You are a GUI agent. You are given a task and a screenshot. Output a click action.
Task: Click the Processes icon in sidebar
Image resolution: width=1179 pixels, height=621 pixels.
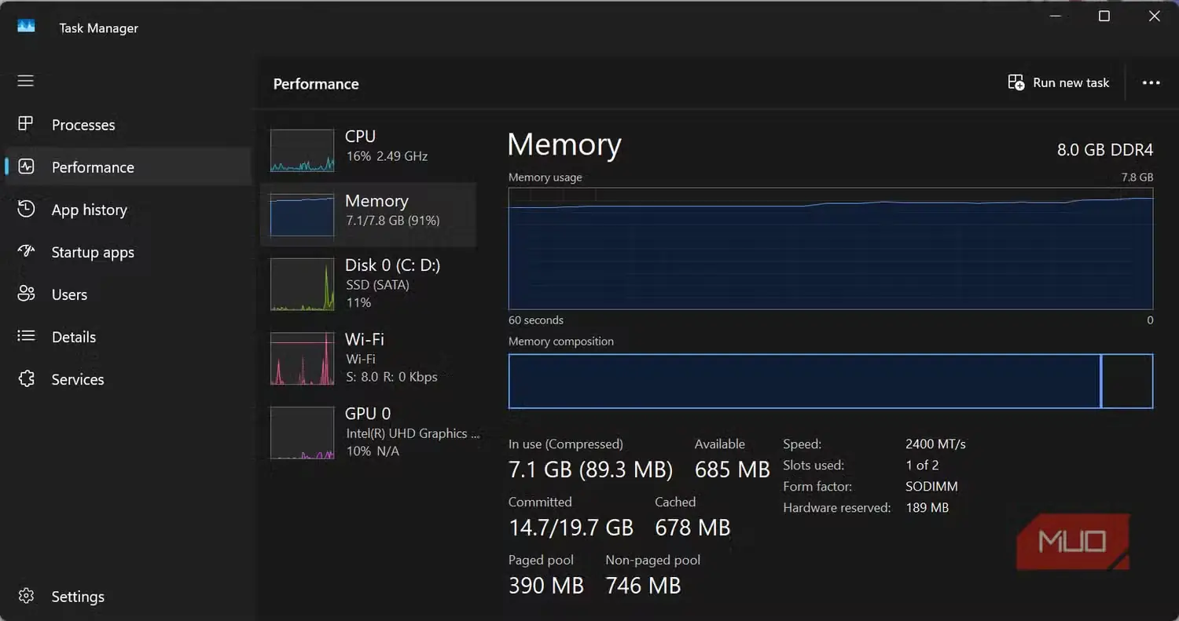26,124
